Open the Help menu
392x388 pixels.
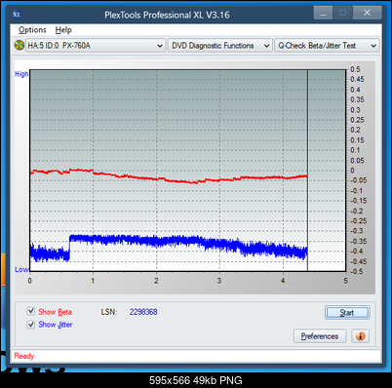click(63, 30)
